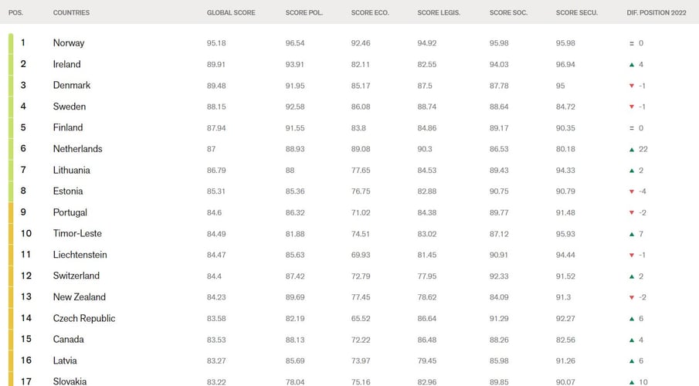
Task: Click the red down arrow in New Zealand's row
Action: 632,297
